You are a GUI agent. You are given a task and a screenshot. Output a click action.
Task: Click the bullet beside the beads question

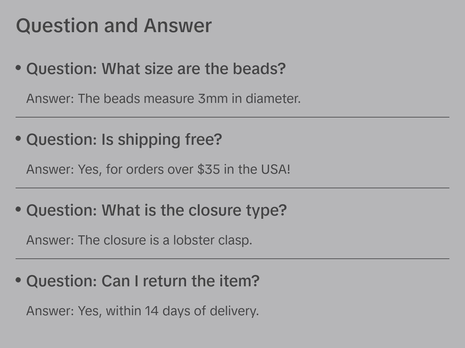click(x=19, y=68)
